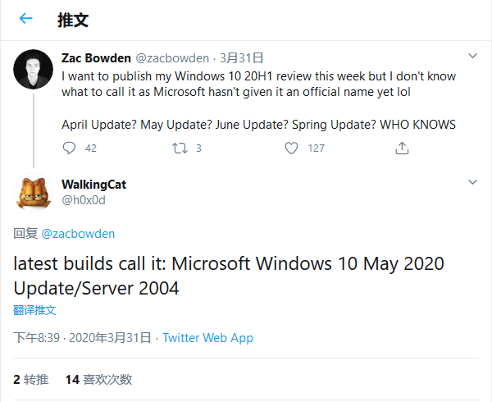This screenshot has height=402, width=492.
Task: Expand options menu on Zac Bowden's tweet
Action: tap(472, 56)
